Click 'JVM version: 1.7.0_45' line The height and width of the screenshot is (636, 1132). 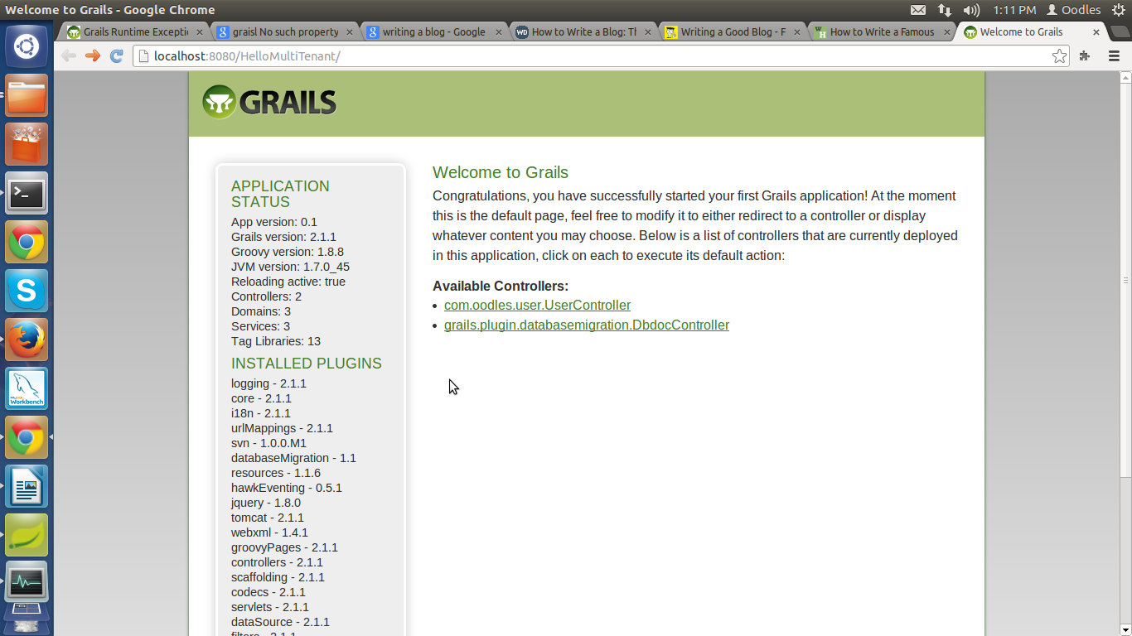pyautogui.click(x=290, y=267)
